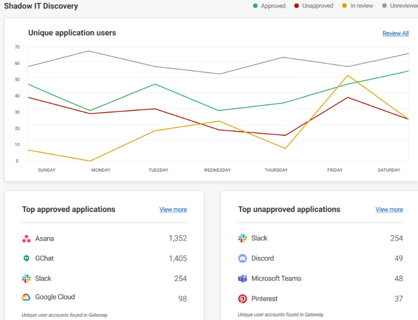The width and height of the screenshot is (418, 320).
Task: Click Slack icon in top approved applications
Action: pyautogui.click(x=26, y=279)
